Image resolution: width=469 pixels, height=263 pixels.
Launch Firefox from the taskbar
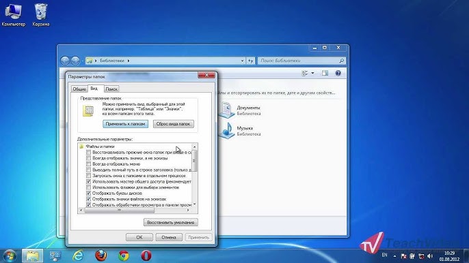point(101,256)
